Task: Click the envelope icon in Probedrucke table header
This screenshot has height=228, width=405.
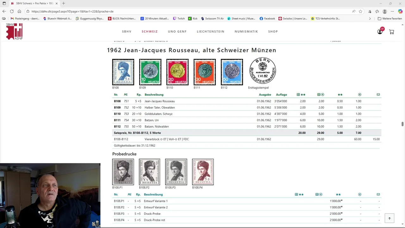Action: (378, 194)
